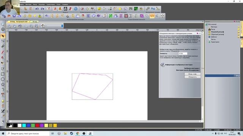Open the Векторы menu

[28, 5]
